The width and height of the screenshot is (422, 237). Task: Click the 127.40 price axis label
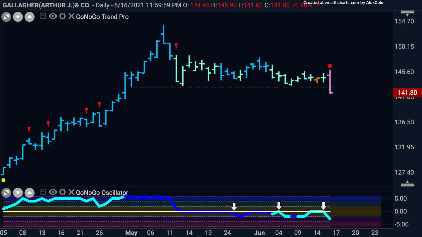tap(404, 172)
